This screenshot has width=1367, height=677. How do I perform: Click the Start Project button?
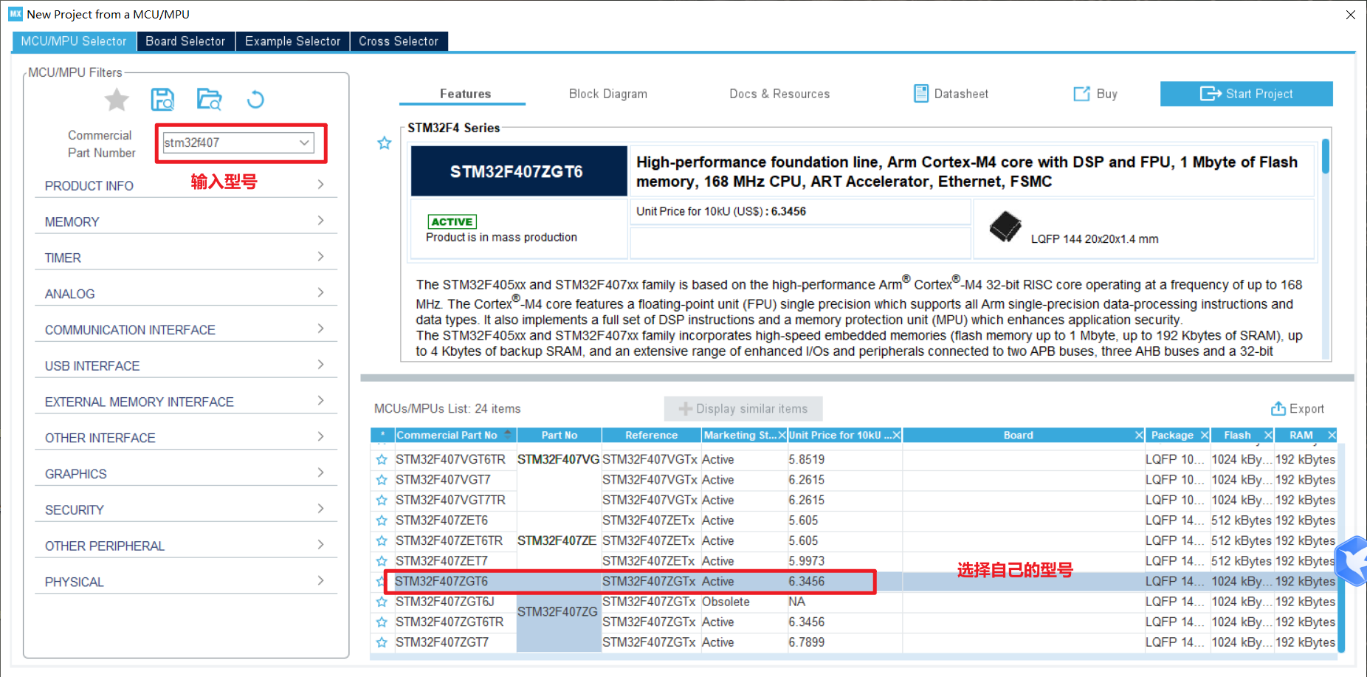pyautogui.click(x=1247, y=94)
